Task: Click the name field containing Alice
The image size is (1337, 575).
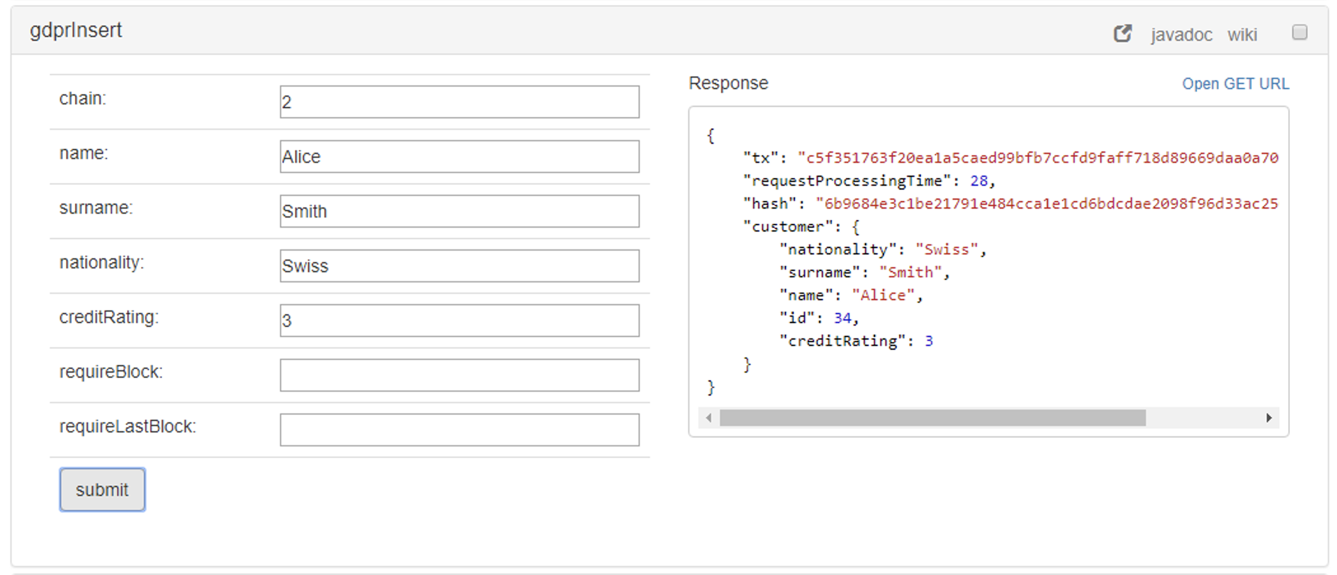Action: click(459, 156)
